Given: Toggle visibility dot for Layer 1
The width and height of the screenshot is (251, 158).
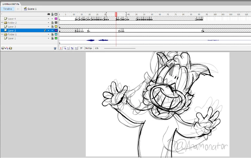Looking at the screenshot, I should tap(49, 38).
